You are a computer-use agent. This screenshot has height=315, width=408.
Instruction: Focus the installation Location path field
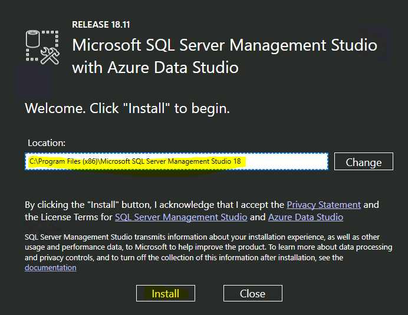click(176, 161)
